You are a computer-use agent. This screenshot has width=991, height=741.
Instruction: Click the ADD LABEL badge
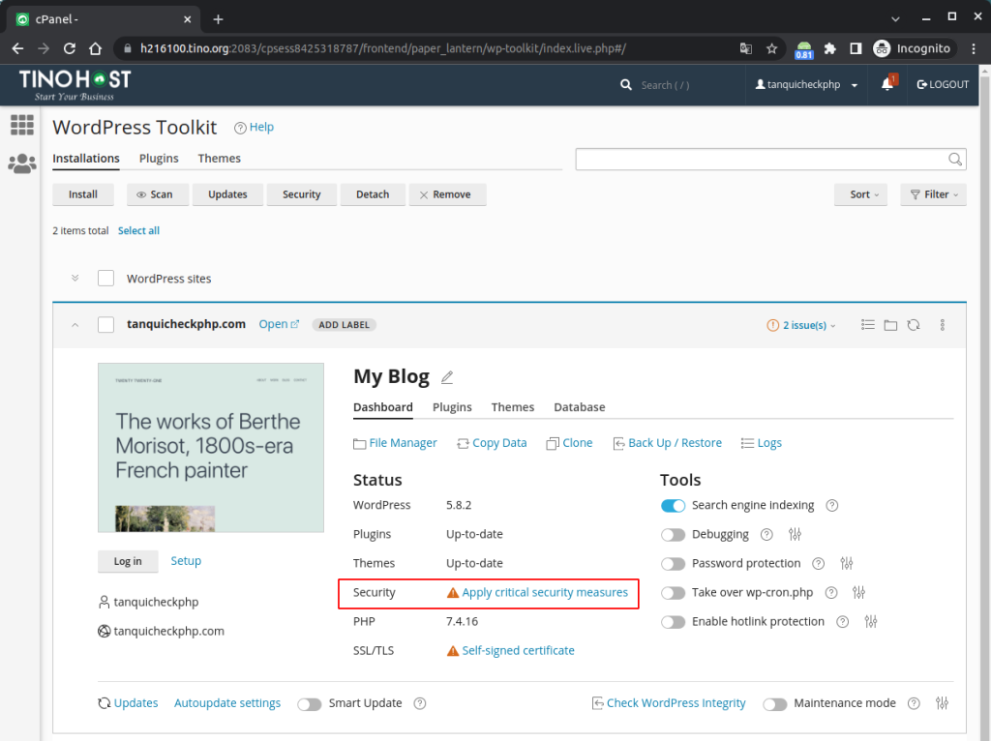pos(344,325)
